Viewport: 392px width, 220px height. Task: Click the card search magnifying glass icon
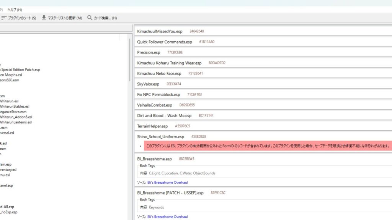(90, 18)
